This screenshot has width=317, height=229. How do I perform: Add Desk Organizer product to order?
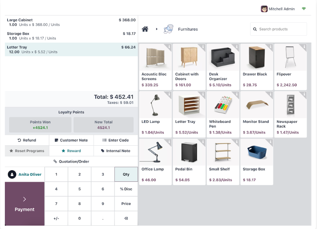click(223, 67)
